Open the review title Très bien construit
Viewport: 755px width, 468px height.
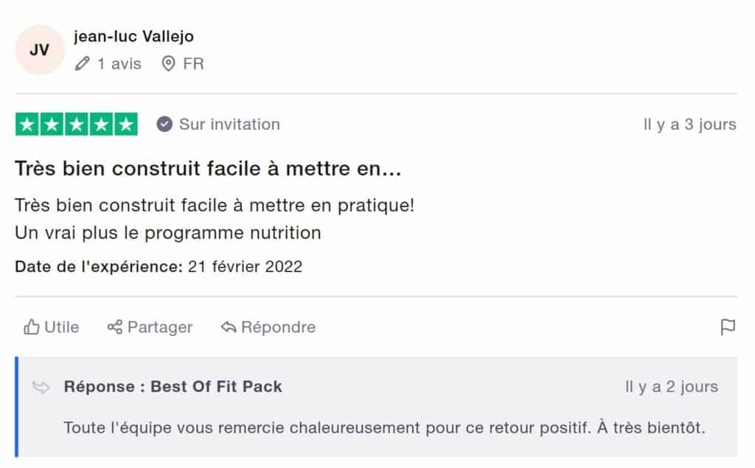[x=208, y=169]
